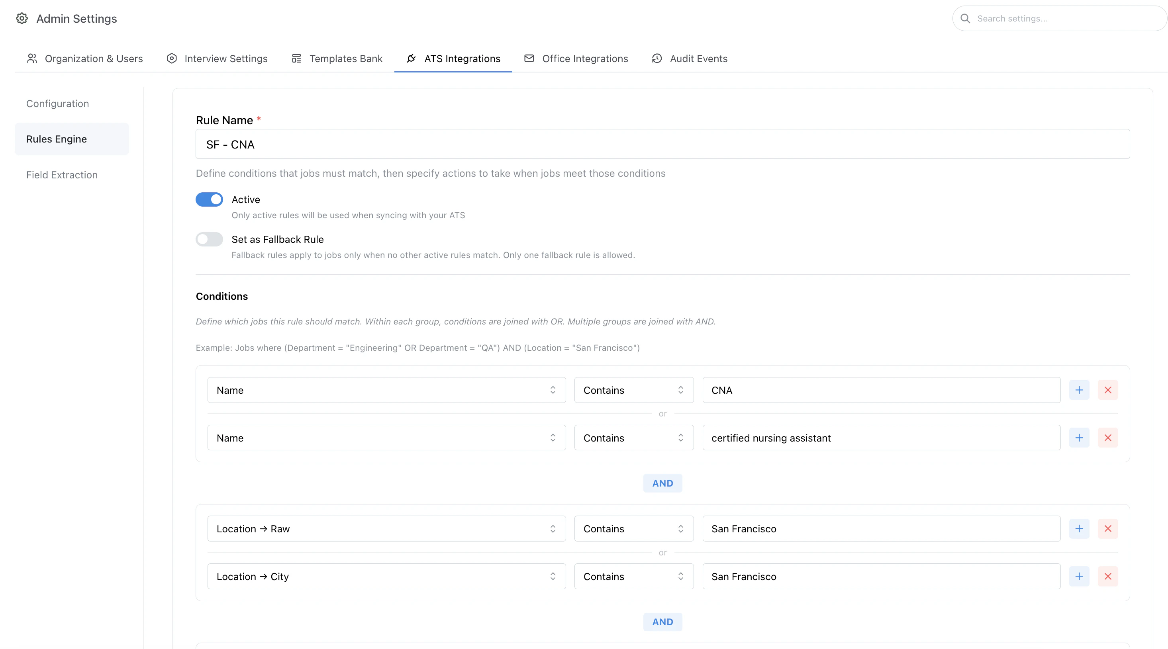
Task: Click the Admin Settings gear icon
Action: [x=22, y=19]
